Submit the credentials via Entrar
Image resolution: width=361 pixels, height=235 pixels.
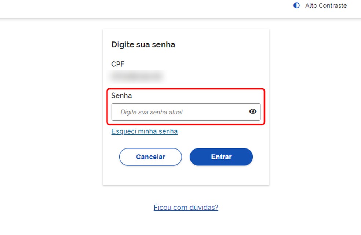pyautogui.click(x=221, y=157)
